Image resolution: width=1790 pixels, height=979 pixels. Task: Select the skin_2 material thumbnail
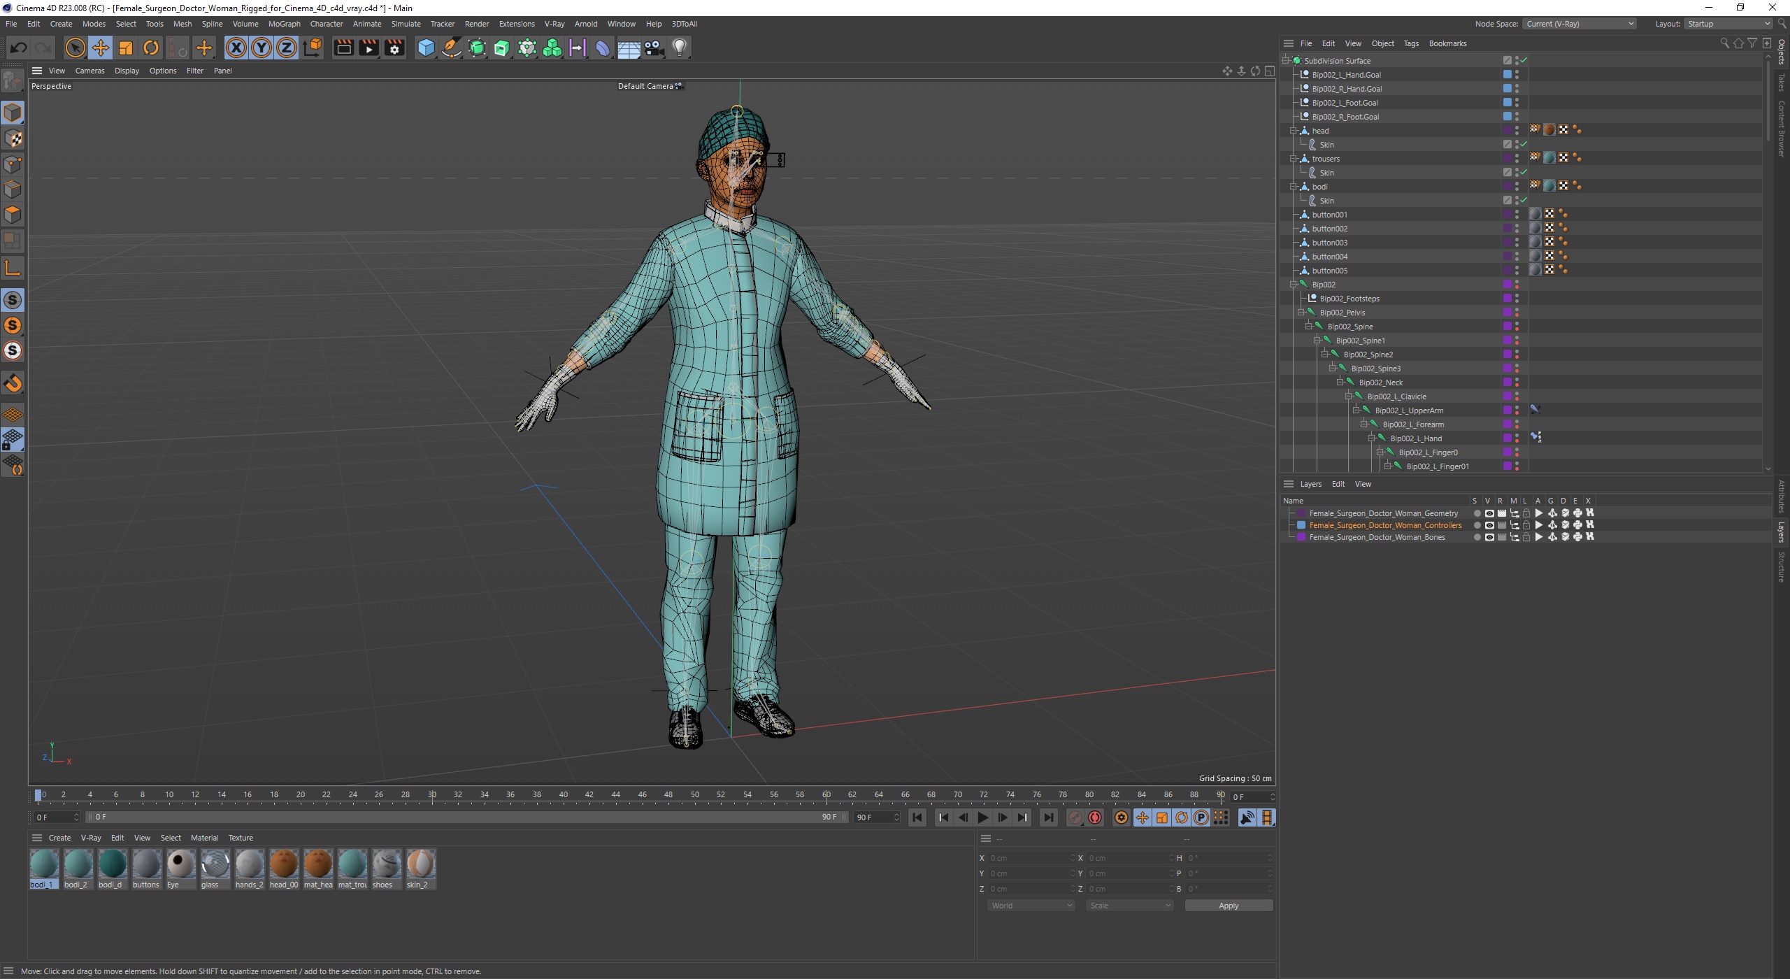(x=421, y=862)
